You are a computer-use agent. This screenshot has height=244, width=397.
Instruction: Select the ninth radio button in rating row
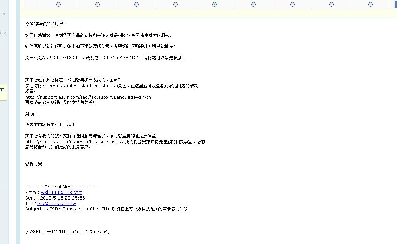[x=370, y=4]
